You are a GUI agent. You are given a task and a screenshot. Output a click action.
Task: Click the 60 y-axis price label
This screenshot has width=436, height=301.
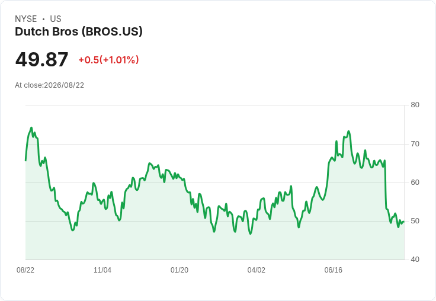pyautogui.click(x=415, y=182)
